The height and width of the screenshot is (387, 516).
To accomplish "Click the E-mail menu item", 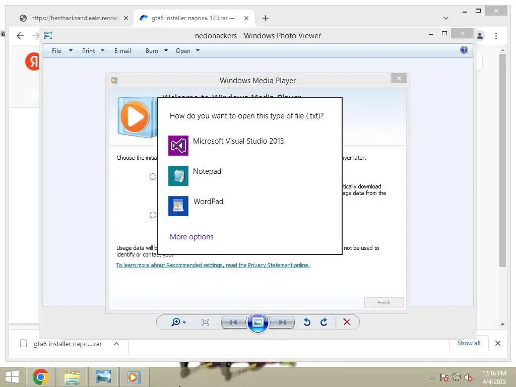I will (122, 51).
